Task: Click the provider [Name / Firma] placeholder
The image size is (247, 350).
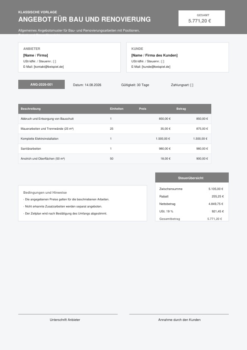Action: pos(36,55)
